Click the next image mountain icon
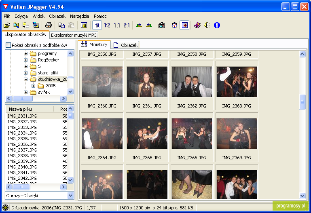Screen dimensions: 311x213 click(149, 25)
